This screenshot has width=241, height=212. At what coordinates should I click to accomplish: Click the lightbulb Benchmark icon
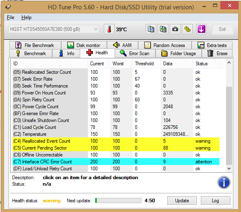pos(18,53)
